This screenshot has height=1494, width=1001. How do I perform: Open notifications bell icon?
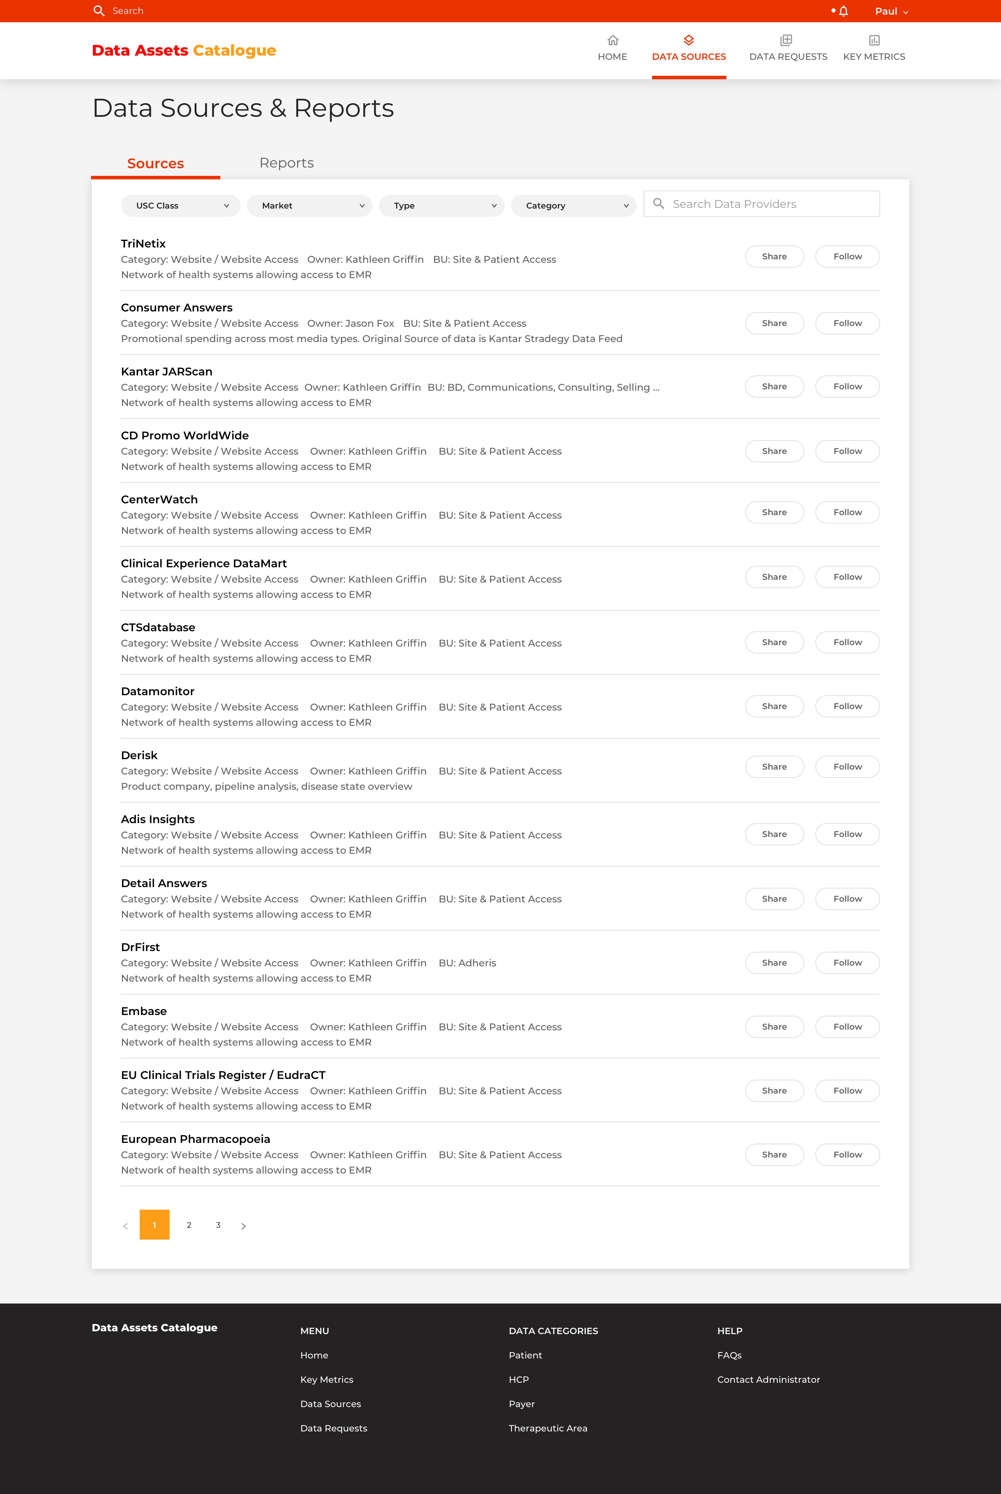tap(843, 11)
